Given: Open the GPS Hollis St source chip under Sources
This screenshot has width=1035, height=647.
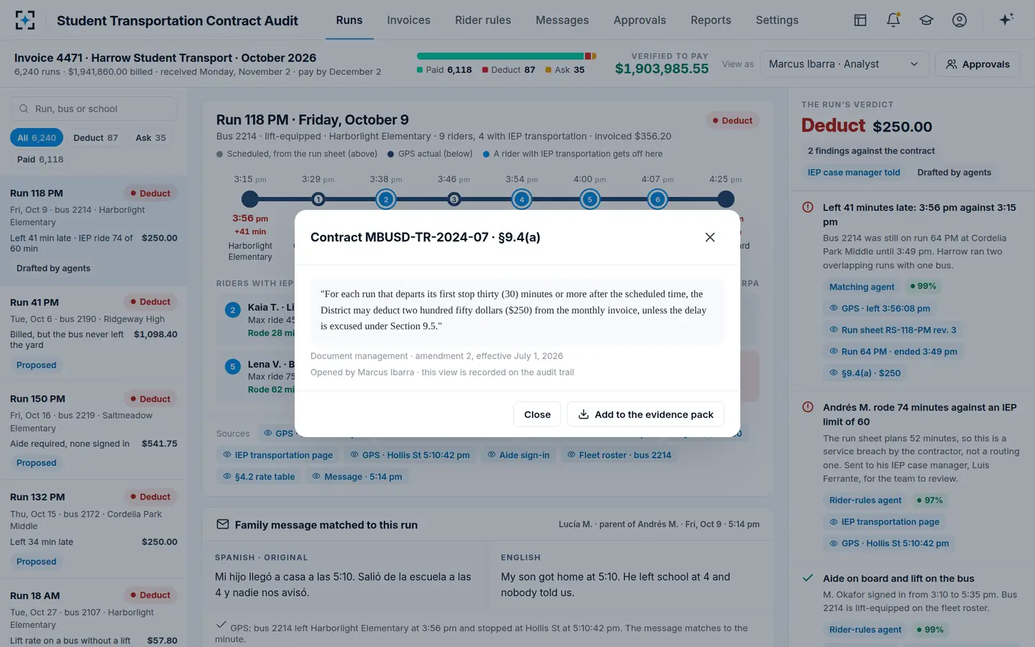Looking at the screenshot, I should click(409, 455).
